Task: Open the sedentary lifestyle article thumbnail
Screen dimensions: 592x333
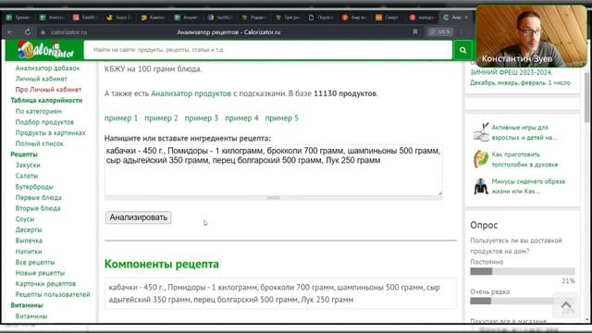Action: 481,186
